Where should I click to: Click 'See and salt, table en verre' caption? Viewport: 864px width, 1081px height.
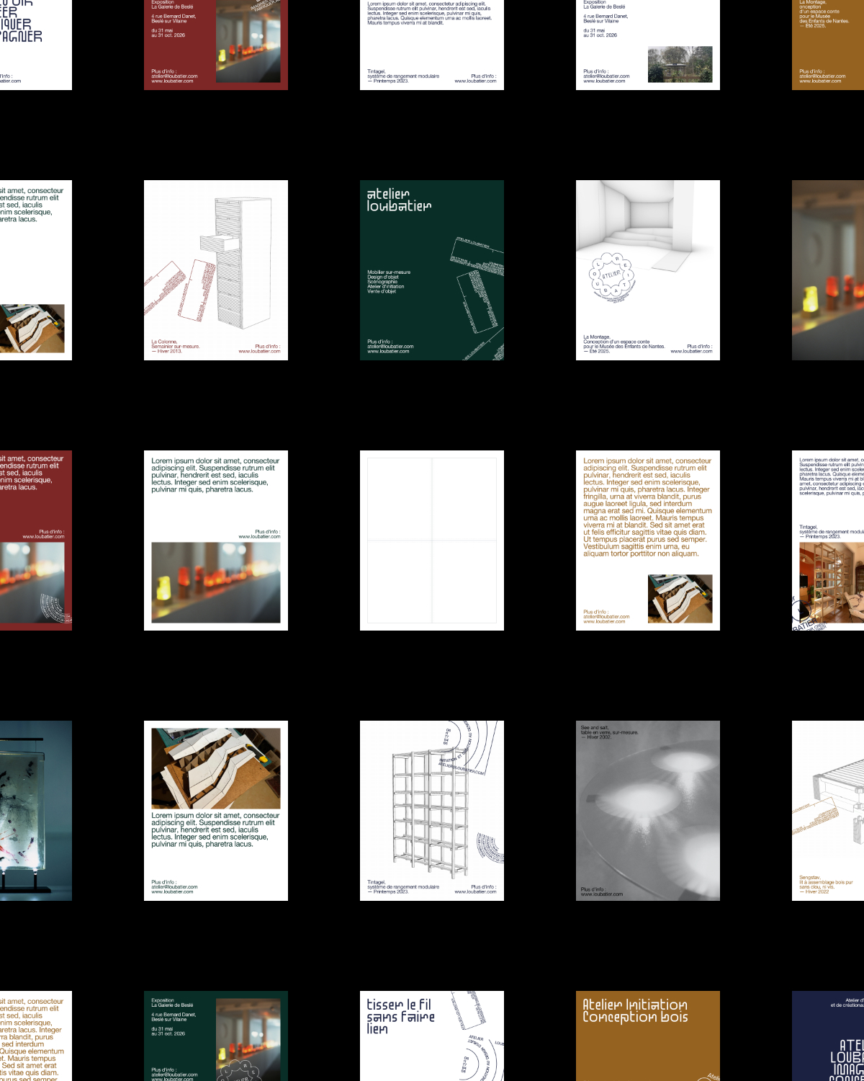point(610,732)
